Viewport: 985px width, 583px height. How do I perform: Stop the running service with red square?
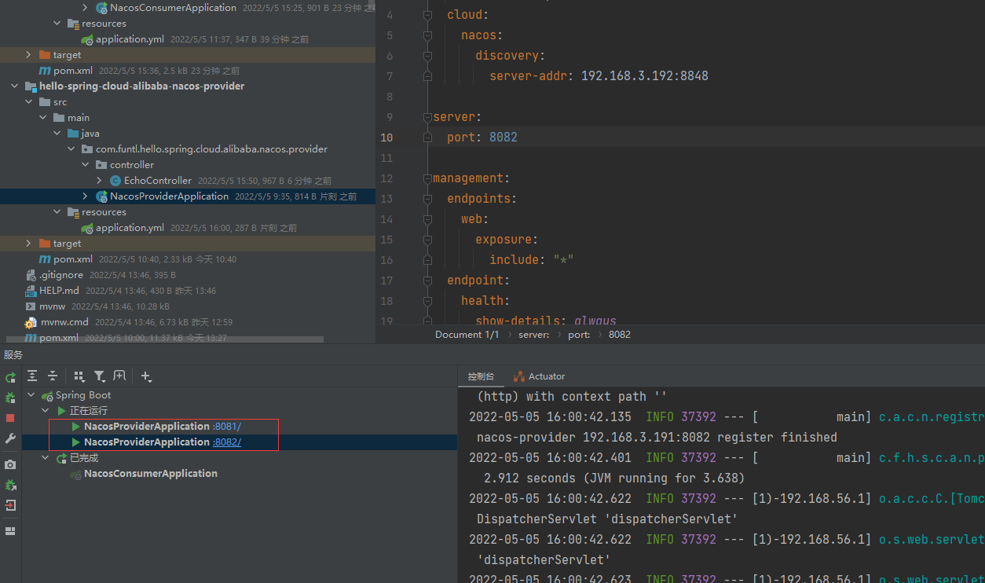10,418
